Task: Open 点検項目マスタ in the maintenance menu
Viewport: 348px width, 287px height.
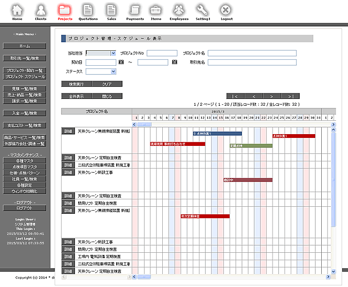Action: point(25,167)
